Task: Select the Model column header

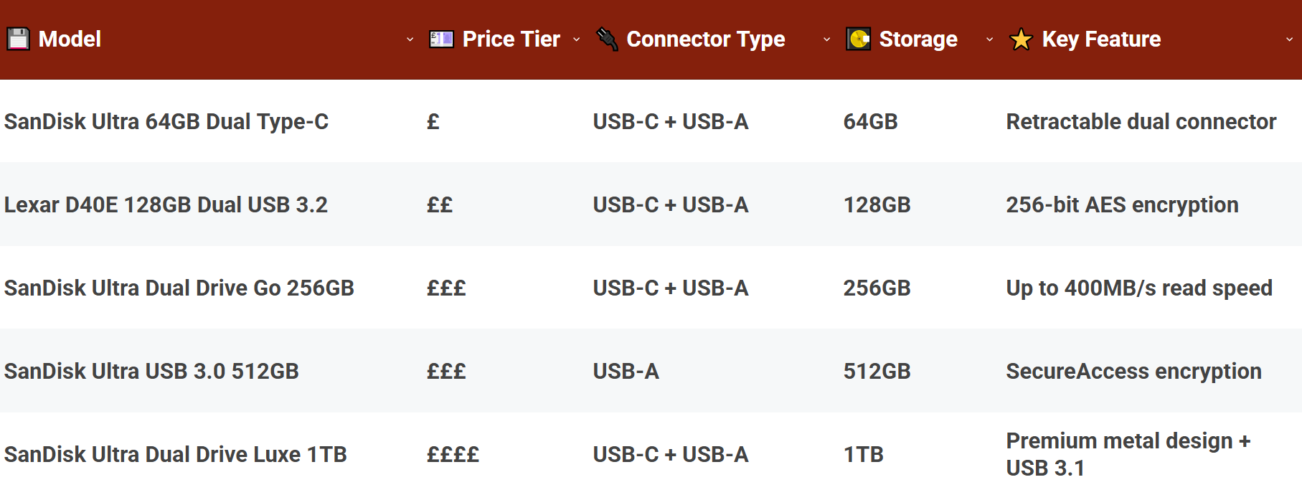Action: [70, 39]
